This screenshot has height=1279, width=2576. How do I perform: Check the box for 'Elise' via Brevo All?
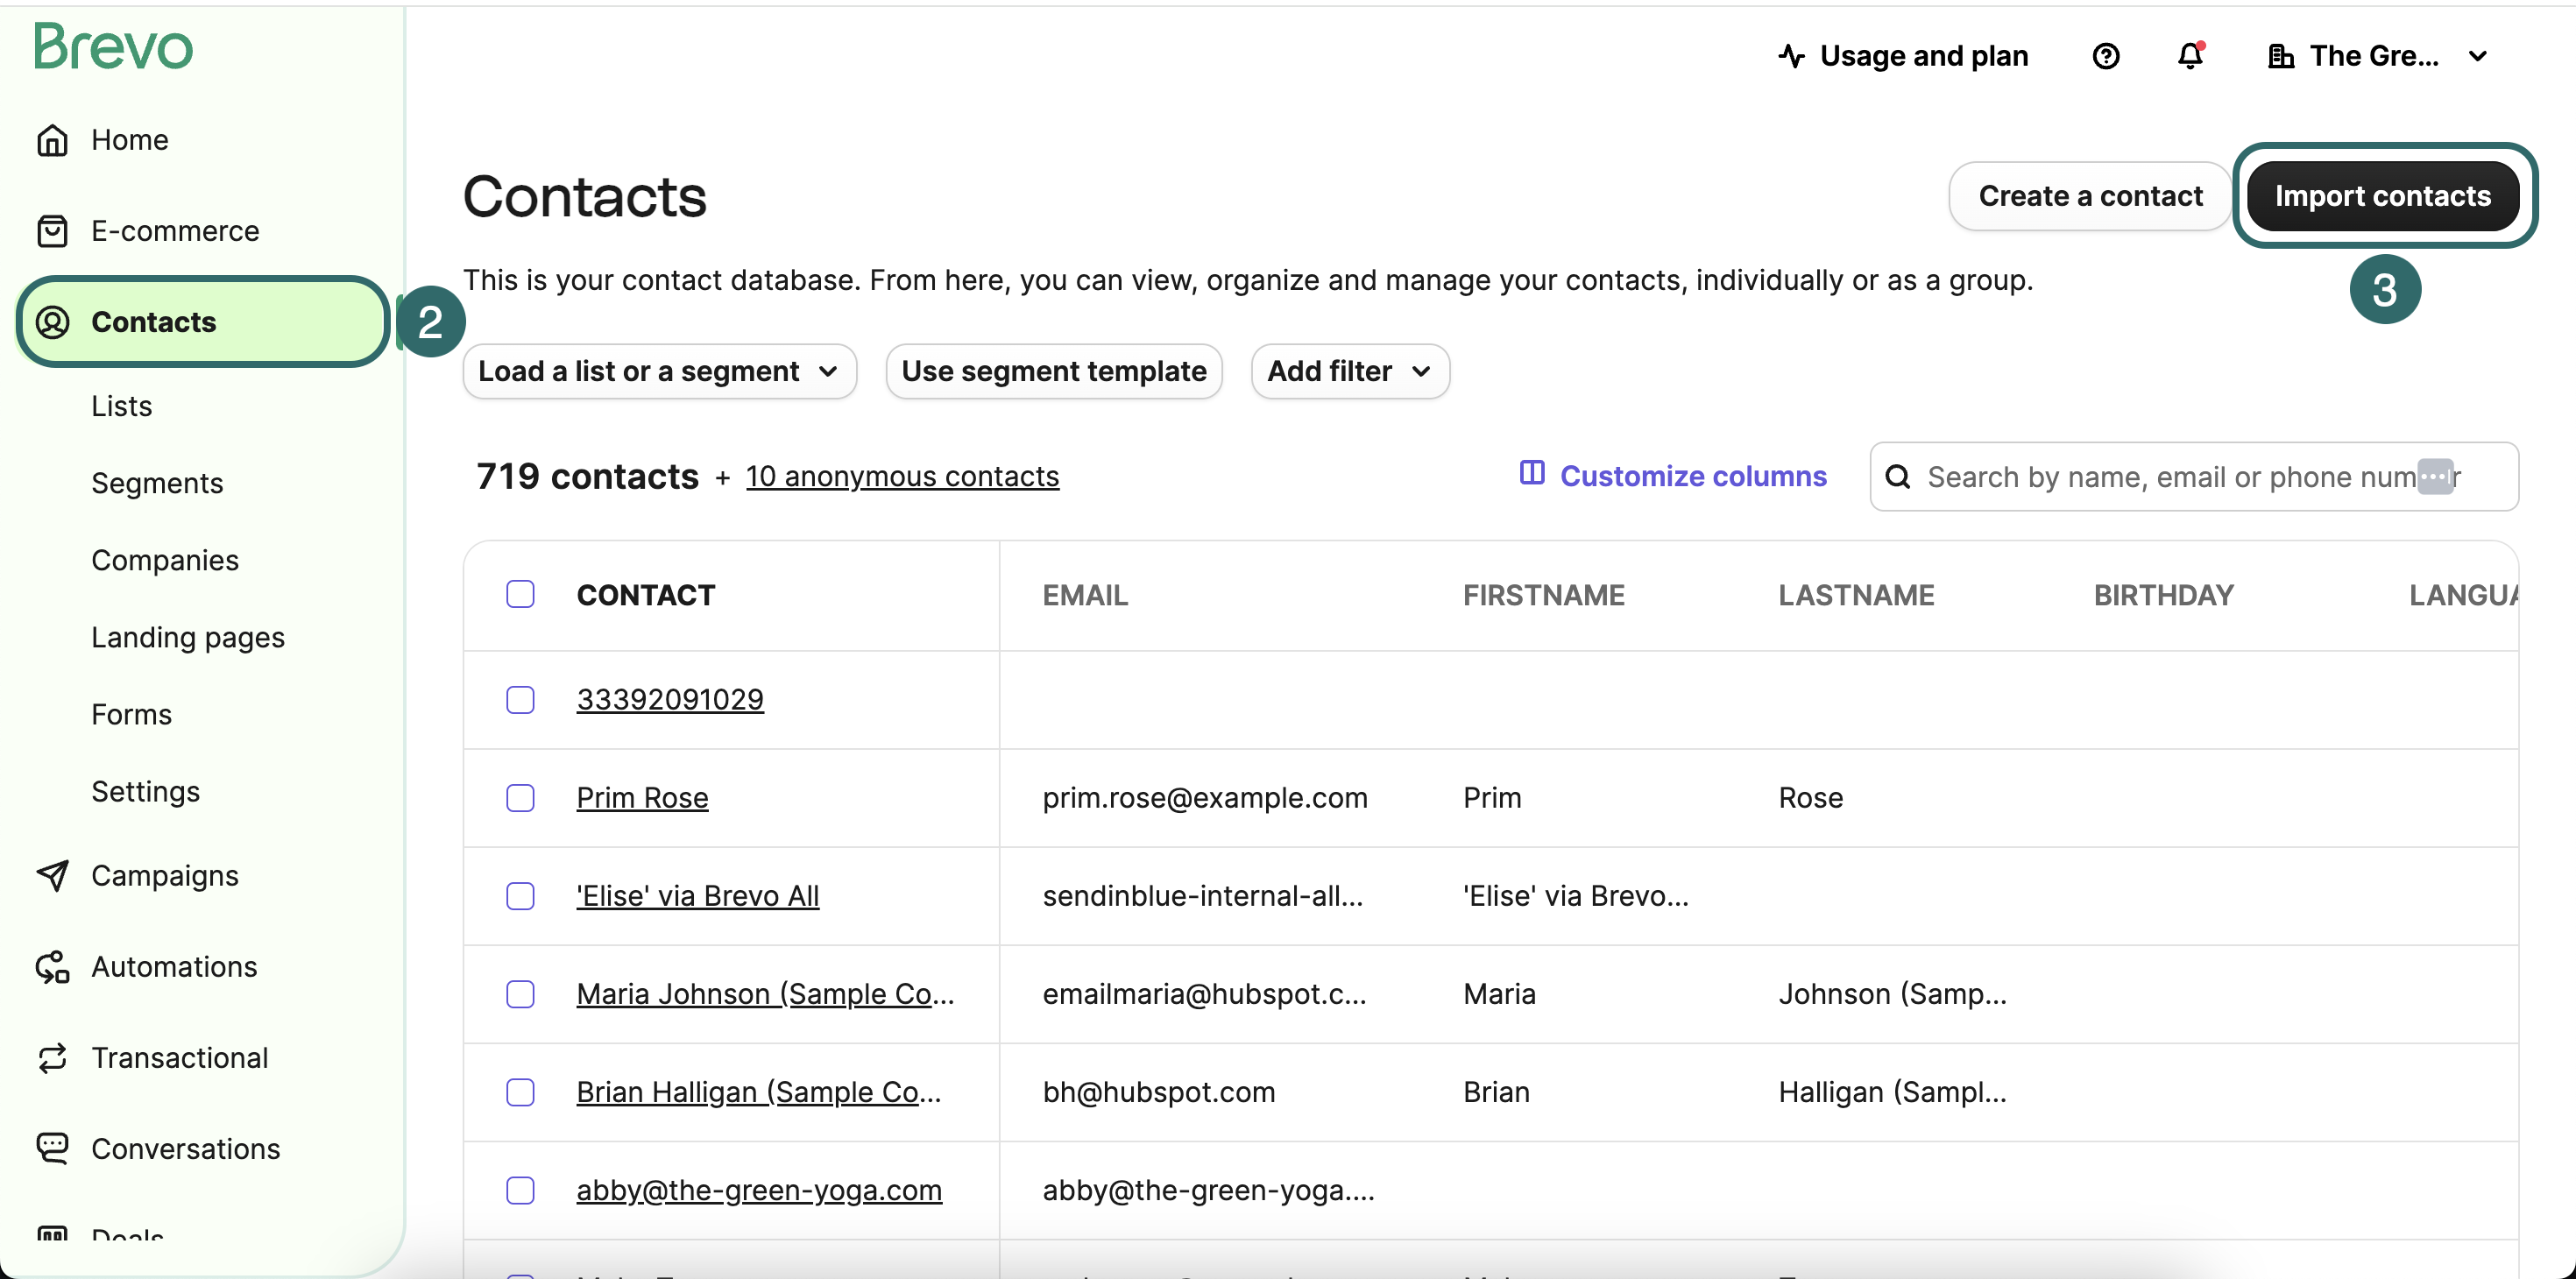click(x=520, y=896)
